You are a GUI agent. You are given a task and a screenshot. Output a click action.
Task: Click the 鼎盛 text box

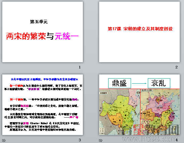(x=119, y=83)
